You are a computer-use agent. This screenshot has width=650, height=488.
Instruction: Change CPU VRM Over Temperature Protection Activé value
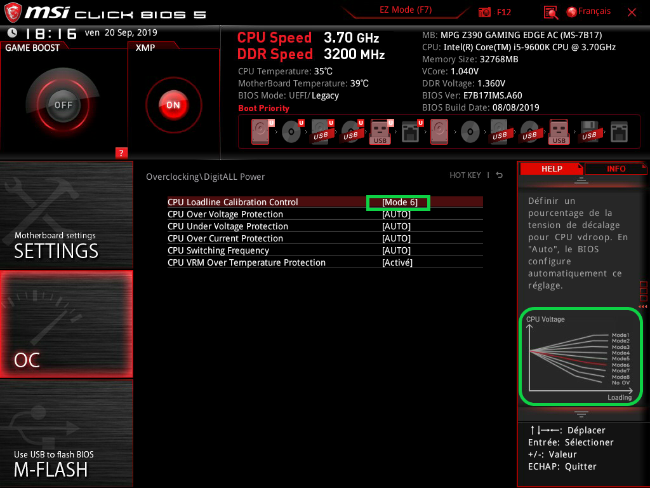[397, 262]
